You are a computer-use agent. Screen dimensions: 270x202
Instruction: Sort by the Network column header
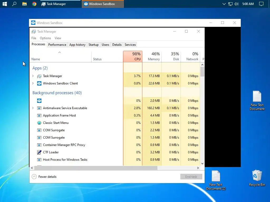[x=190, y=57]
